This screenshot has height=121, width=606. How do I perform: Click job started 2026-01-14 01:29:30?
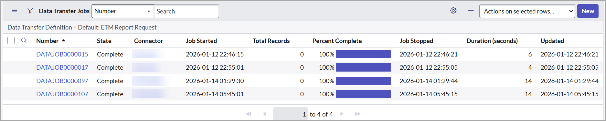coord(215,81)
